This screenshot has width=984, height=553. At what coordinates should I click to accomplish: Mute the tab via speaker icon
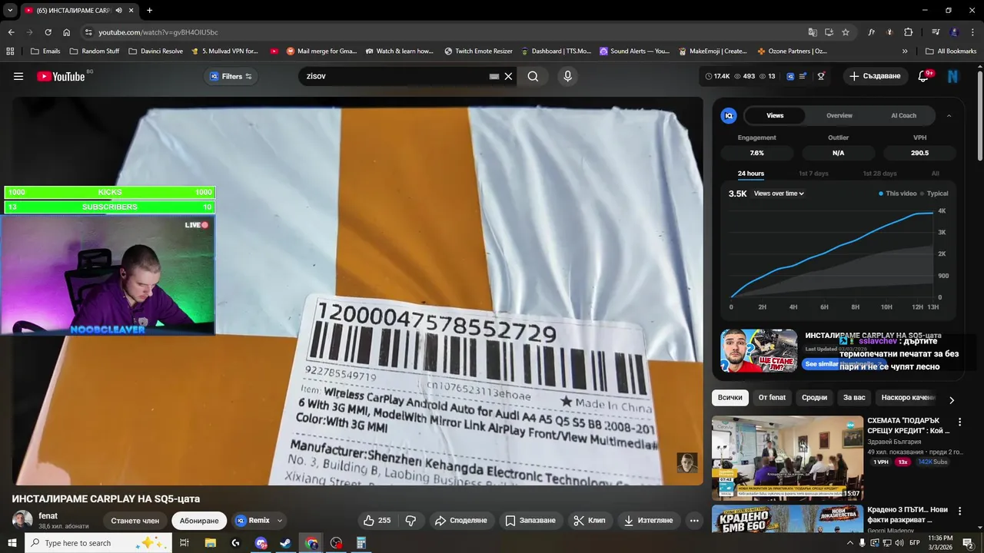(118, 10)
